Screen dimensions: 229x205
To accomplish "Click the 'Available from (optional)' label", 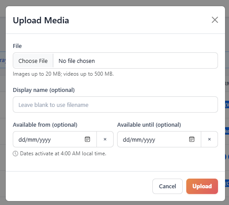I will [45, 125].
